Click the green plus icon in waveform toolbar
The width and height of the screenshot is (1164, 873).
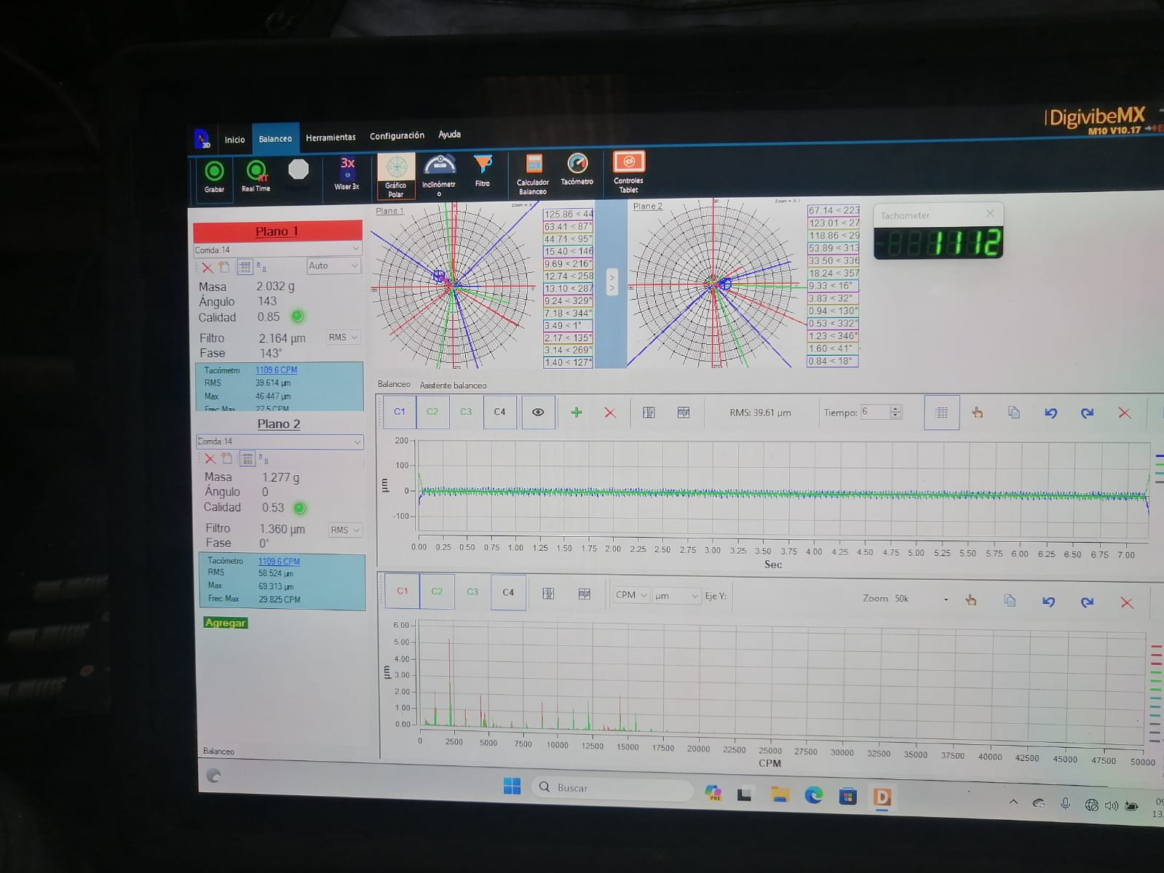[577, 412]
